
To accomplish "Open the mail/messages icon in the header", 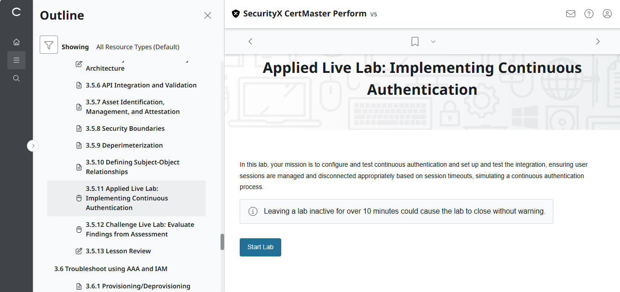I will (x=570, y=14).
